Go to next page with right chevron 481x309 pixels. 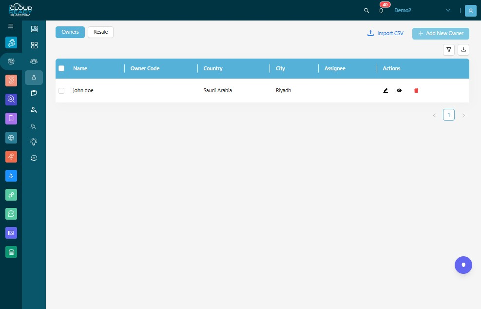tap(463, 115)
